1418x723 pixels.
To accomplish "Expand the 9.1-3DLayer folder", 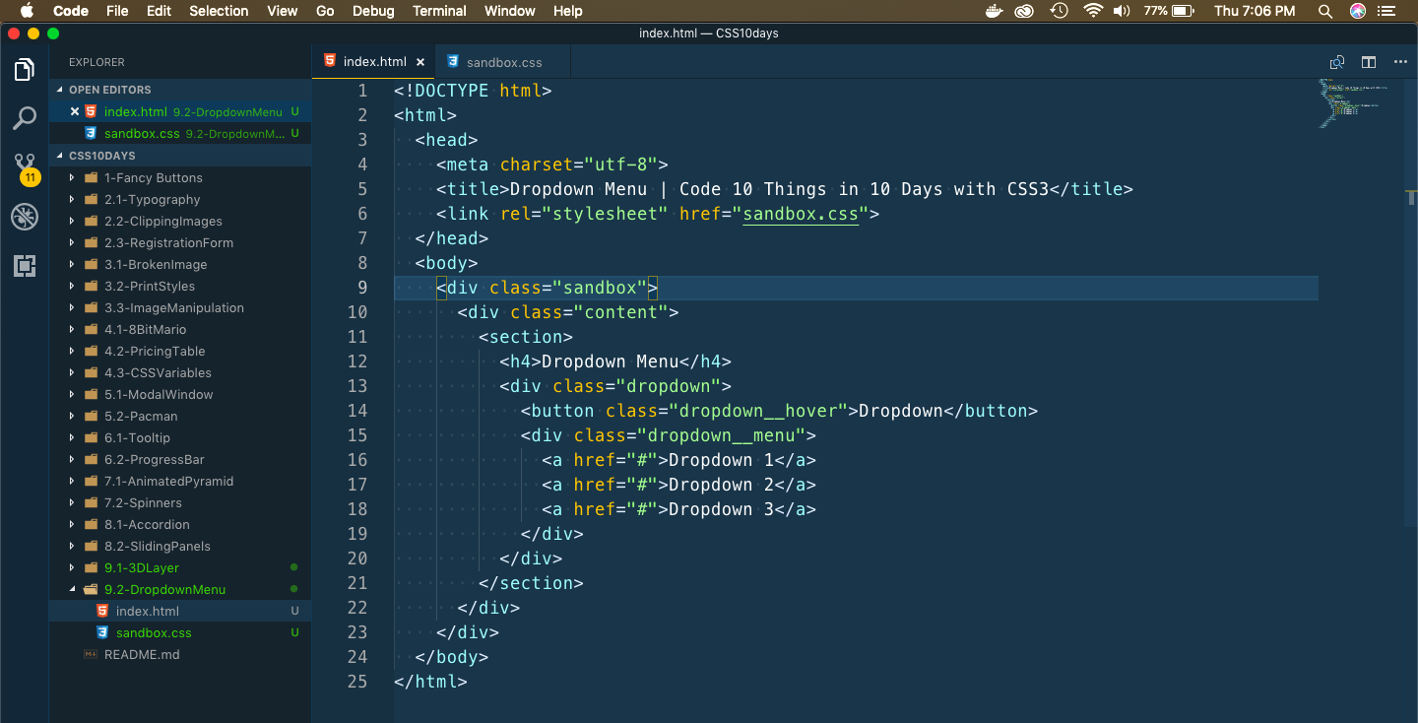I will (x=180, y=567).
